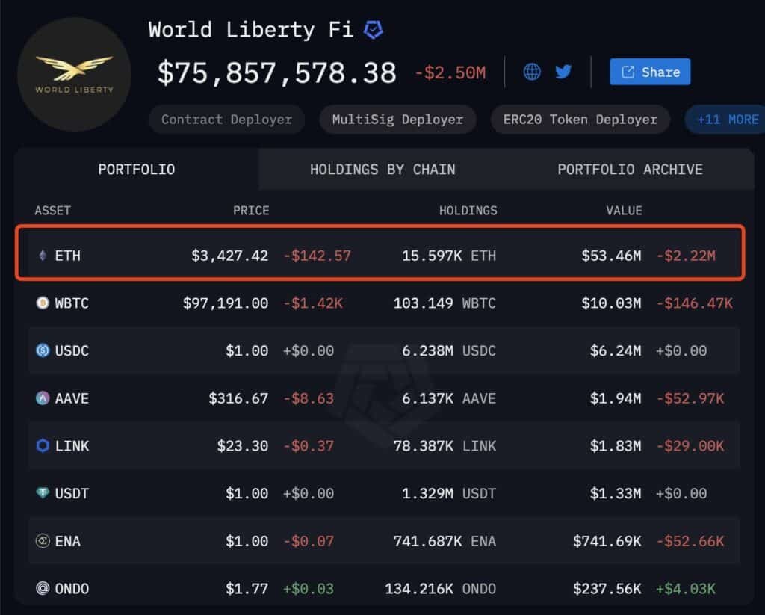Click the ONDO token icon
Image resolution: width=765 pixels, height=615 pixels.
[x=43, y=589]
